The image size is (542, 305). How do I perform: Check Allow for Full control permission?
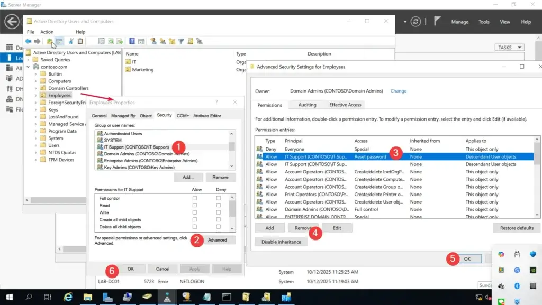click(195, 198)
